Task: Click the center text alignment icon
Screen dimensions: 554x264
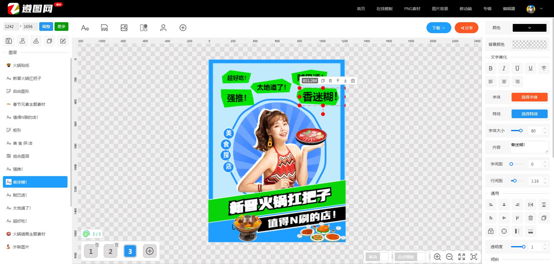Action: pyautogui.click(x=504, y=82)
